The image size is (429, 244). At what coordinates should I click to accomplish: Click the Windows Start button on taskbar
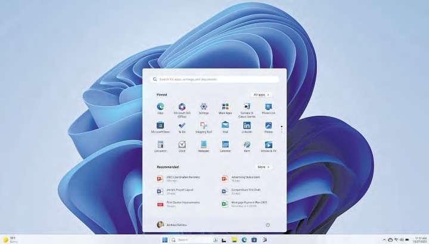coord(164,240)
